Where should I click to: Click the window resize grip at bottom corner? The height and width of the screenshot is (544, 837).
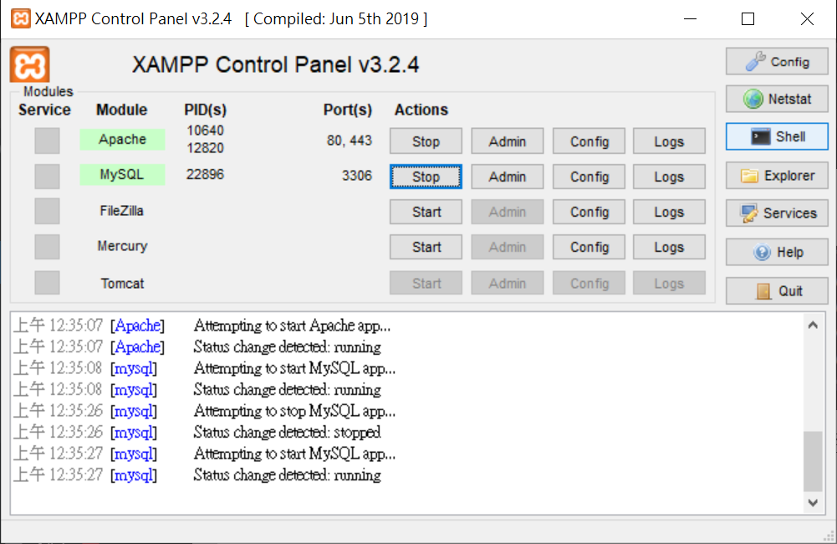829,536
